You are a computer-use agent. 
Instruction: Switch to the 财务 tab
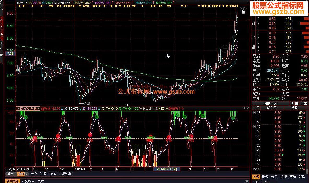[x=265, y=177]
